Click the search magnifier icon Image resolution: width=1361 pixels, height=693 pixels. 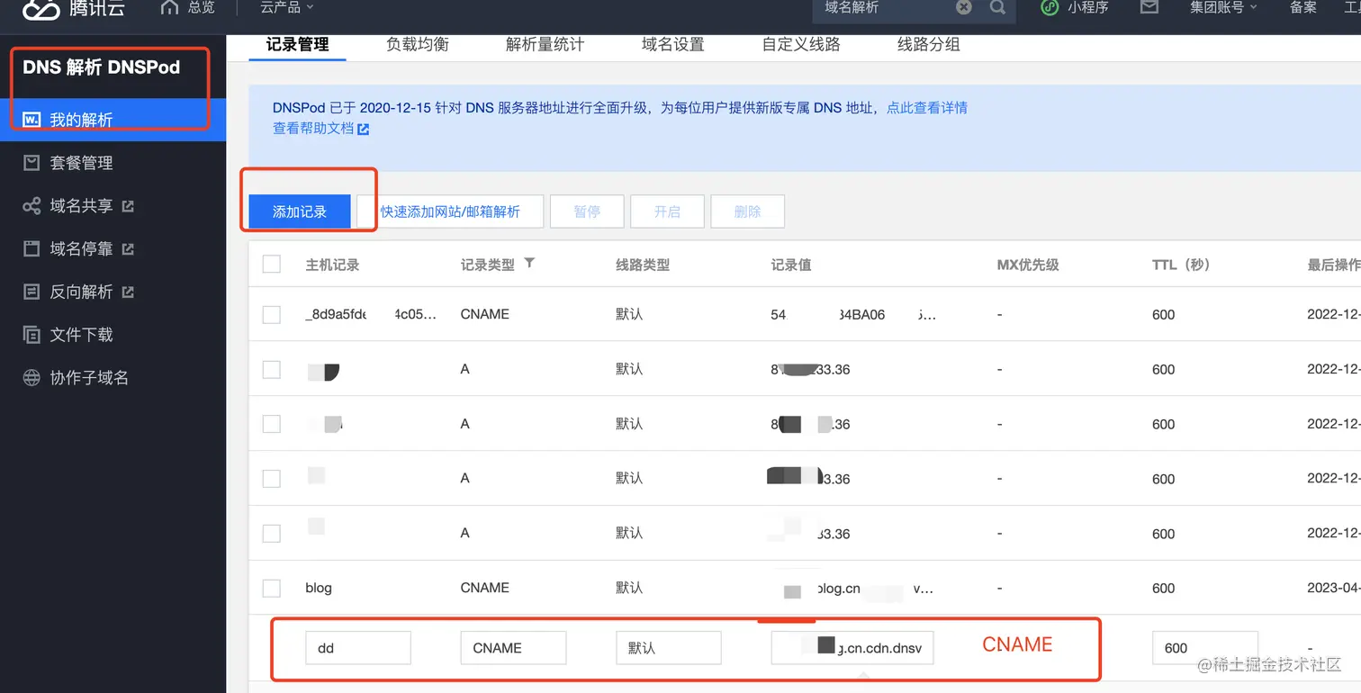coord(997,7)
